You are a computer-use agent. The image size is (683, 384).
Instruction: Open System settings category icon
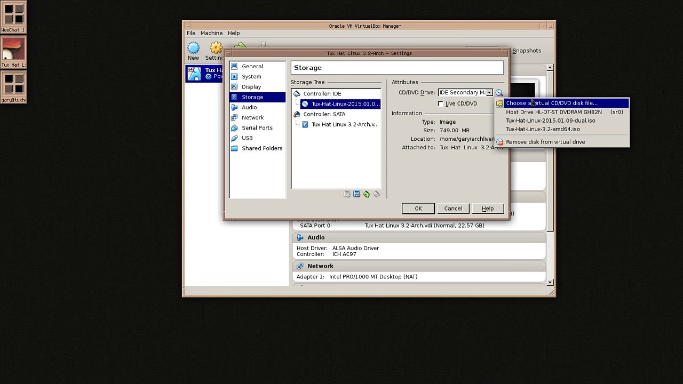point(234,77)
